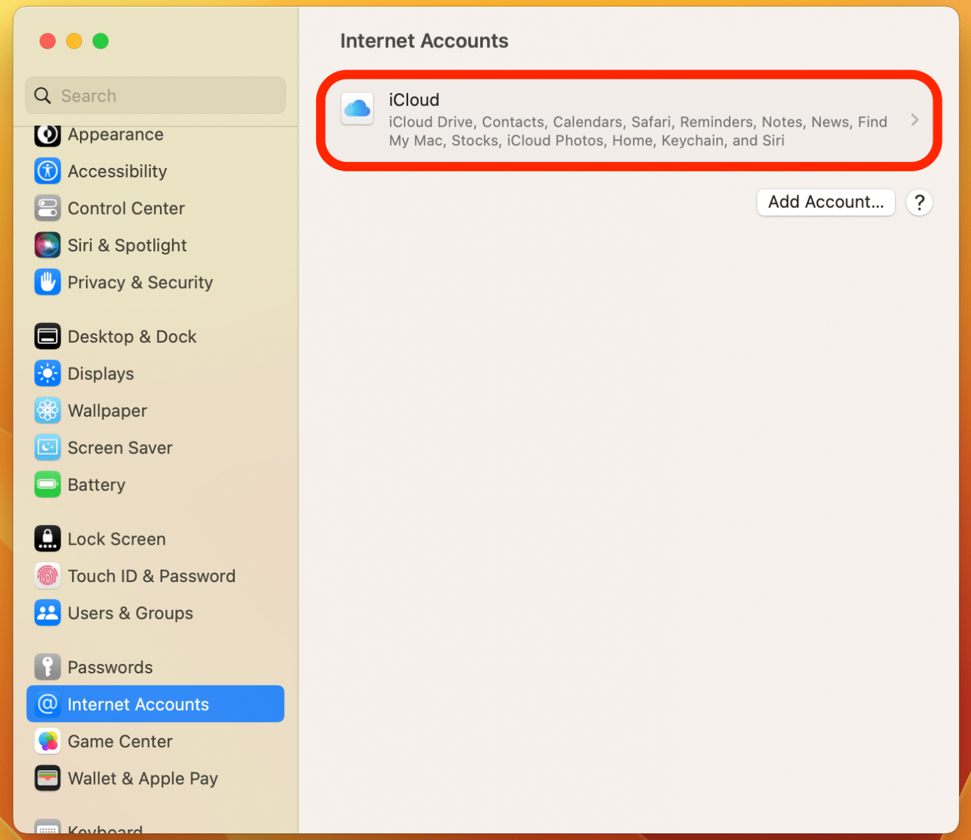Select the Lock Screen label

(x=117, y=539)
